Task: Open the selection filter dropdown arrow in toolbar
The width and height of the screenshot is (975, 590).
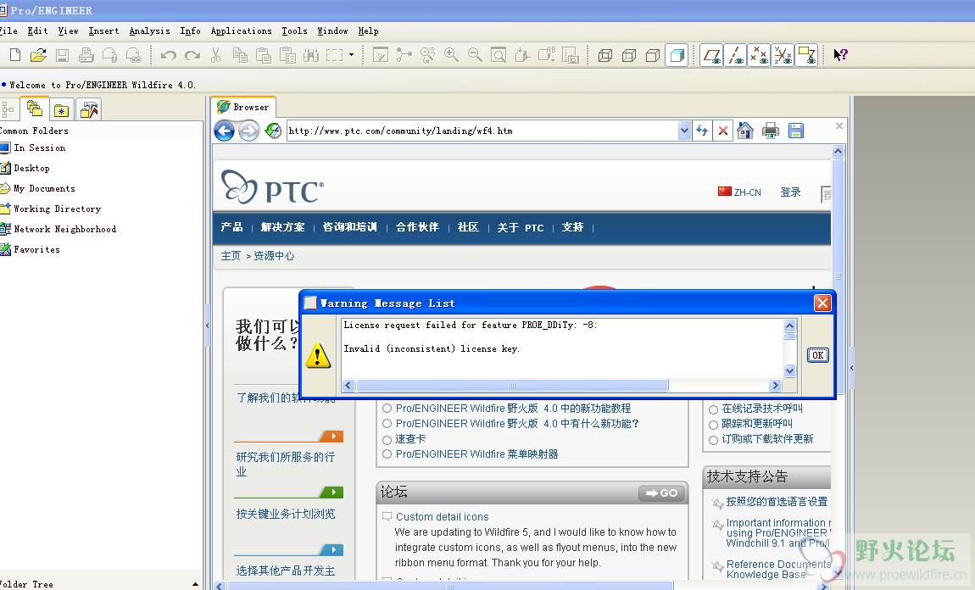Action: (351, 55)
